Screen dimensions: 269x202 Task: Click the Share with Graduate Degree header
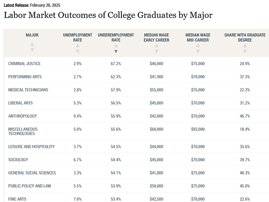point(244,38)
